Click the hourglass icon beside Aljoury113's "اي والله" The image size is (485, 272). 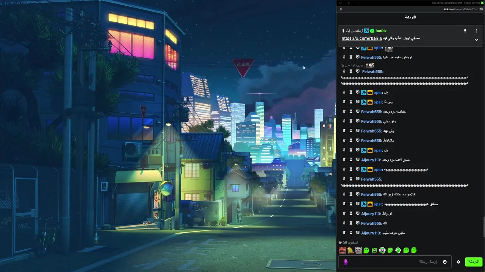click(351, 214)
